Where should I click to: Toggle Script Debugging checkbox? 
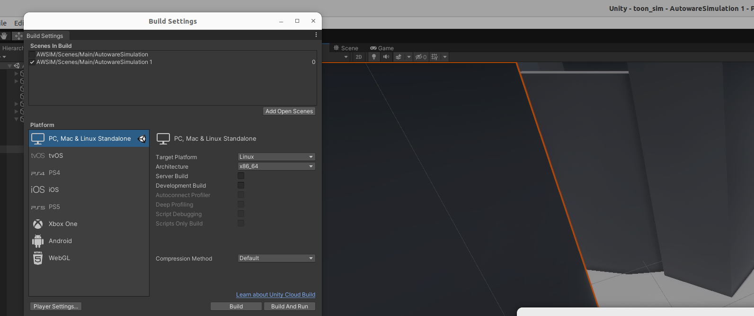pyautogui.click(x=241, y=214)
